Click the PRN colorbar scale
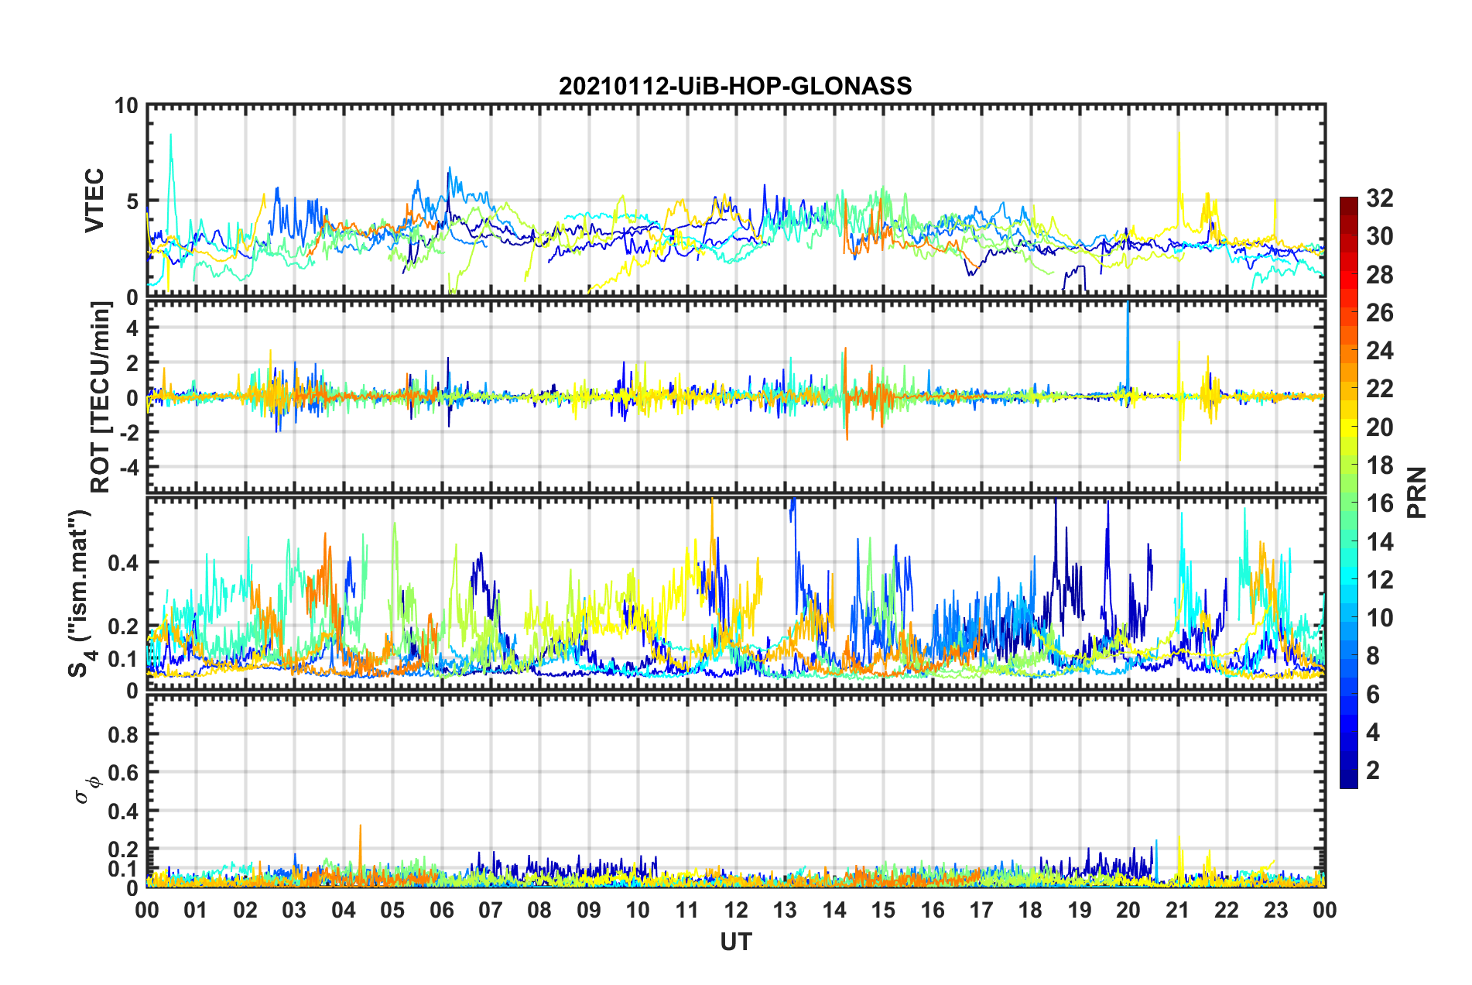 pyautogui.click(x=1348, y=492)
